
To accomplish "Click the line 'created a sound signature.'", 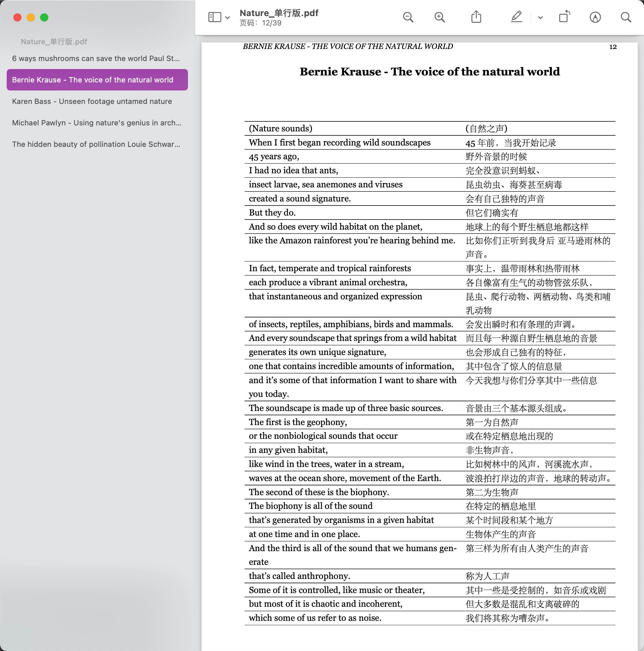I will coord(300,198).
